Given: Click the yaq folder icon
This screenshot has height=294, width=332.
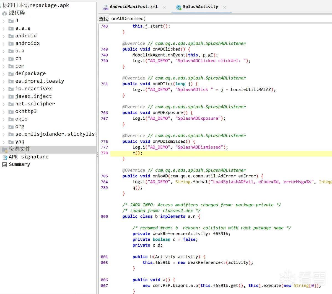Looking at the screenshot, I should point(11,142).
